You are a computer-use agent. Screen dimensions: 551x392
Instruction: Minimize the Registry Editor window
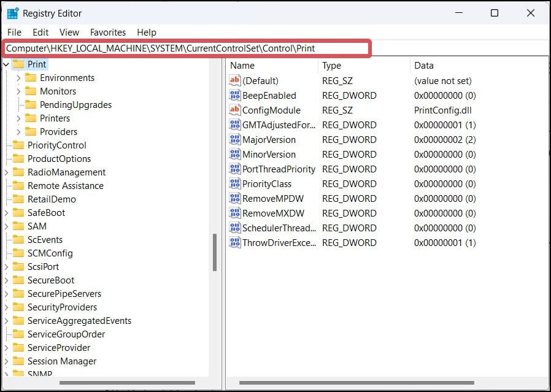pyautogui.click(x=459, y=13)
